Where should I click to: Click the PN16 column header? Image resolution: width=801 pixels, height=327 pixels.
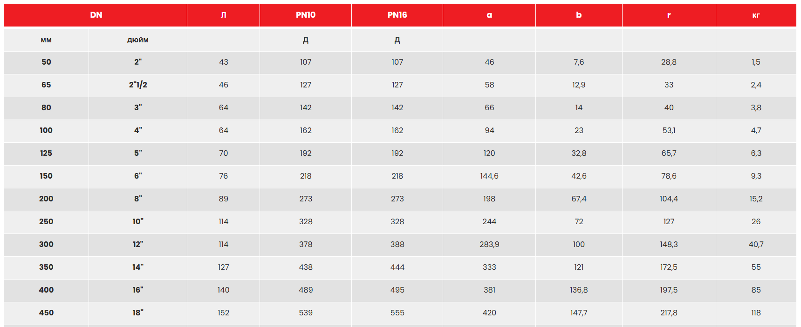(x=397, y=15)
